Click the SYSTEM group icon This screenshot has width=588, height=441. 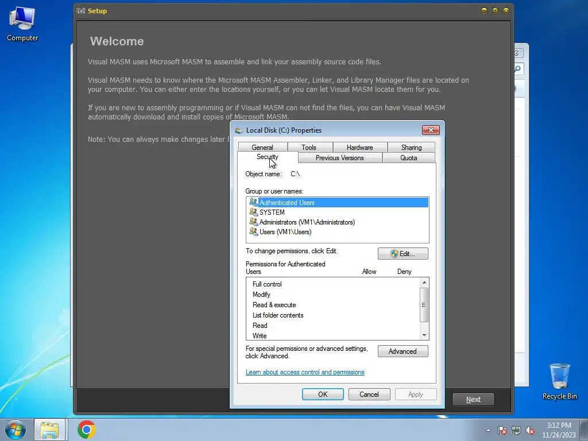click(253, 212)
